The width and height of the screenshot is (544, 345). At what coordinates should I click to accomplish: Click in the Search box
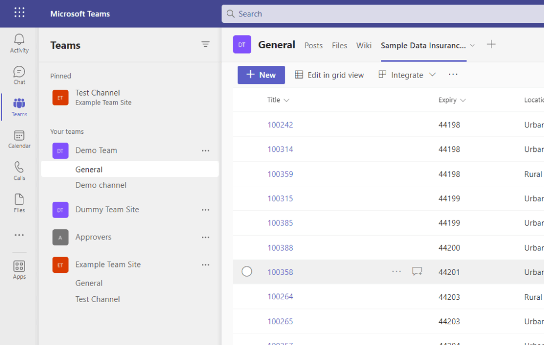[382, 14]
